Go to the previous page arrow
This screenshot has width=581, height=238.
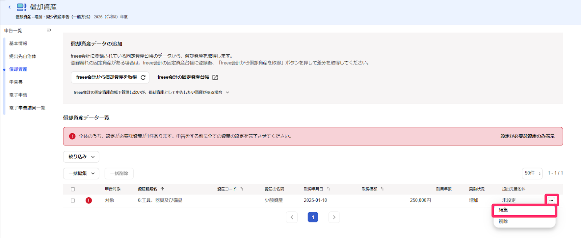[292, 217]
